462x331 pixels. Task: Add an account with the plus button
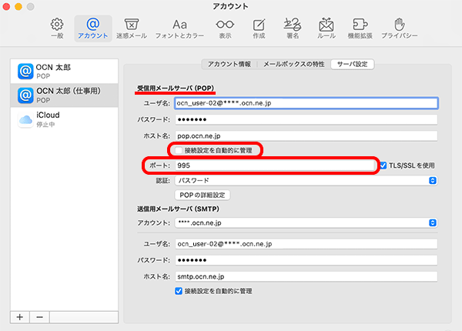point(20,317)
